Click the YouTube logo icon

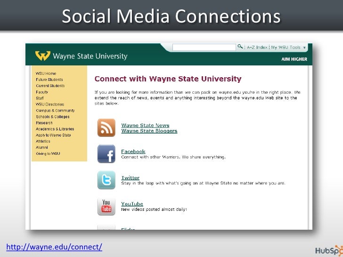click(x=106, y=206)
